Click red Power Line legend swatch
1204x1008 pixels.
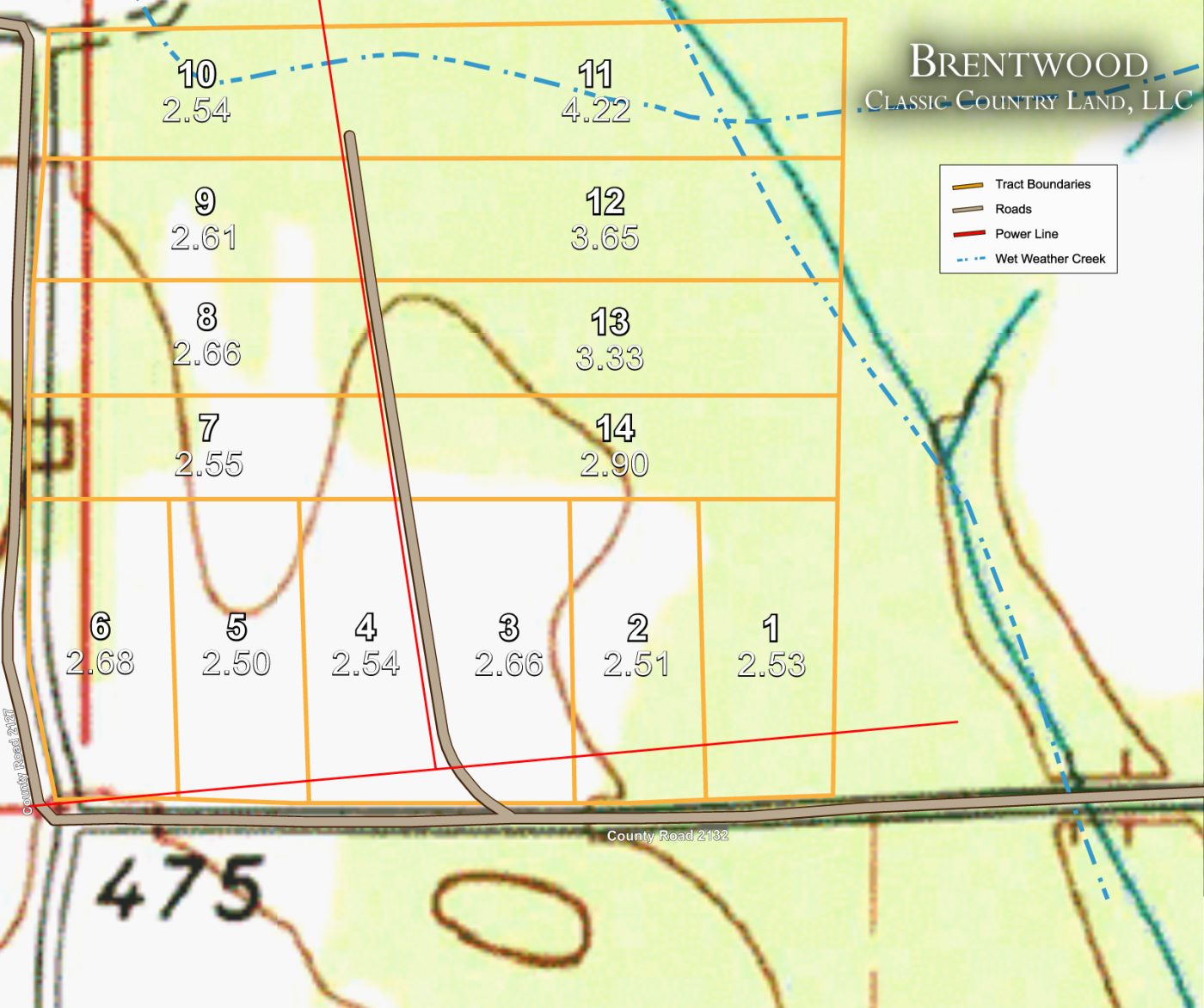(967, 234)
